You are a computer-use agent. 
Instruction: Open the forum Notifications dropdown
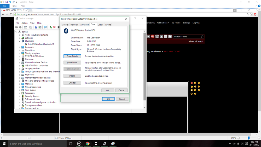[163, 23]
